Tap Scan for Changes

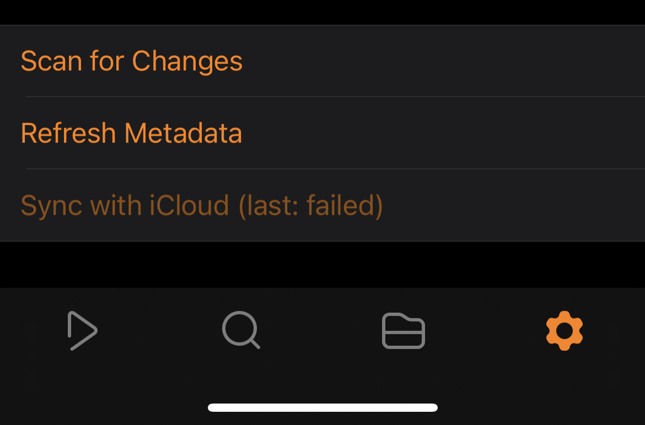click(132, 61)
